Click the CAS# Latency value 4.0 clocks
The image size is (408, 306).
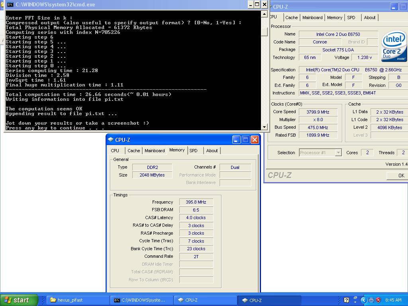pyautogui.click(x=196, y=218)
